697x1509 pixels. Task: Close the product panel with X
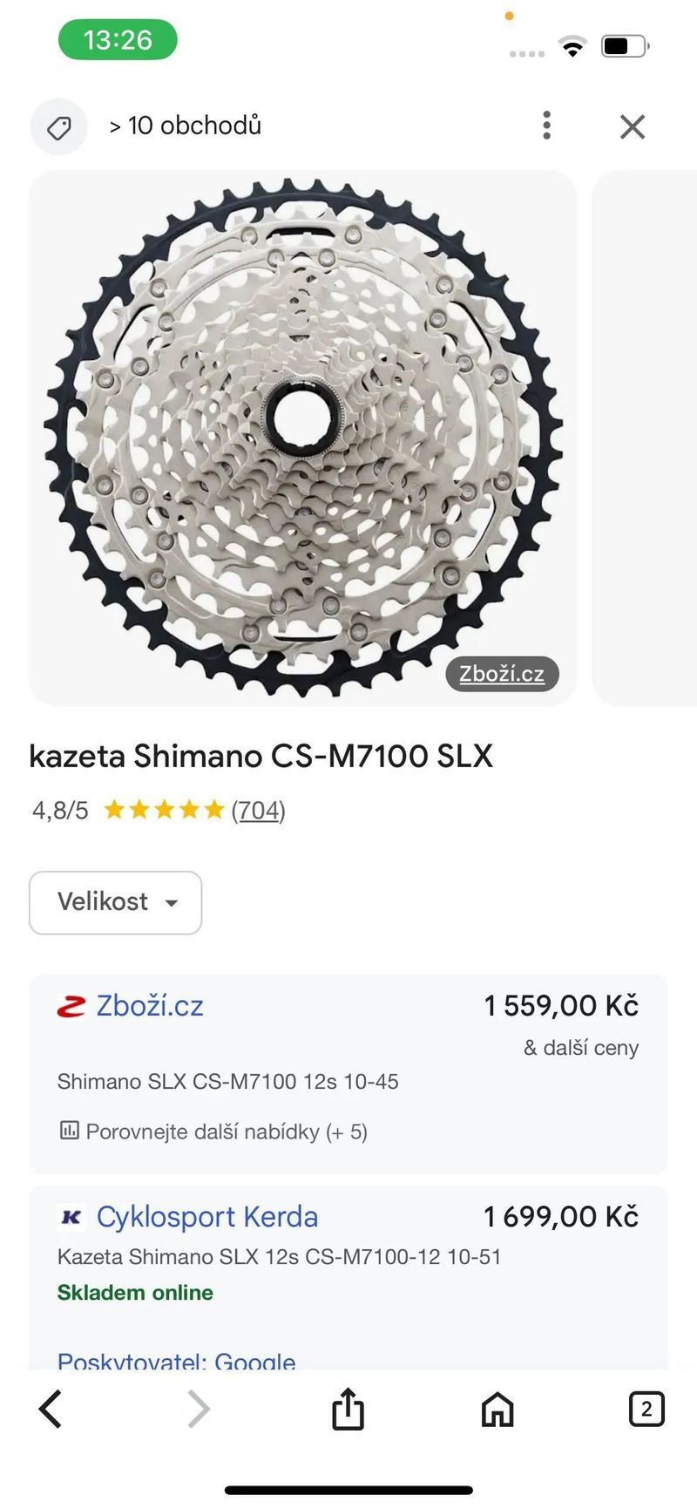click(x=633, y=126)
